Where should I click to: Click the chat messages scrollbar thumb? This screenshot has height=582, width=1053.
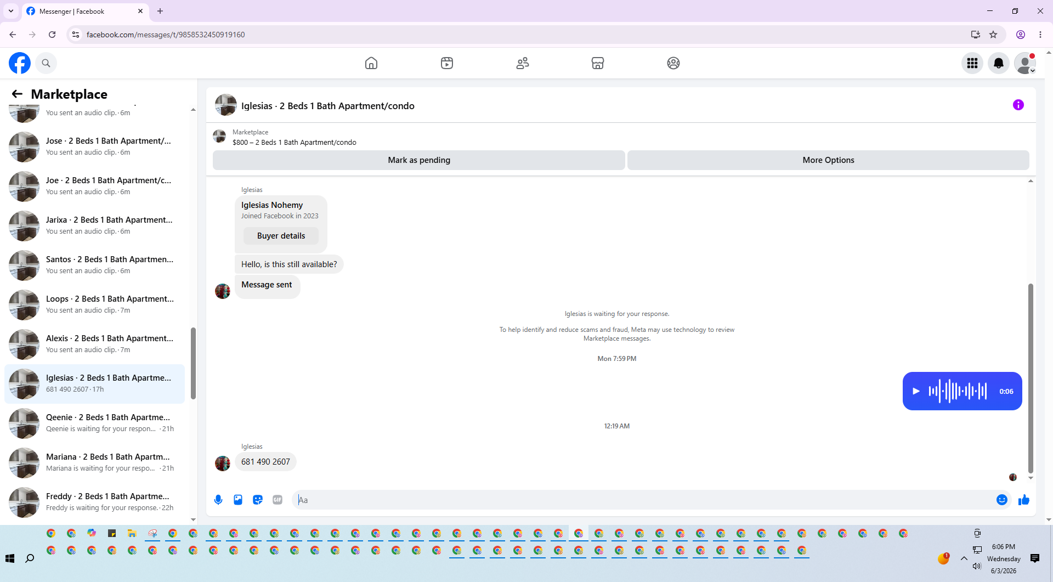coord(1031,378)
